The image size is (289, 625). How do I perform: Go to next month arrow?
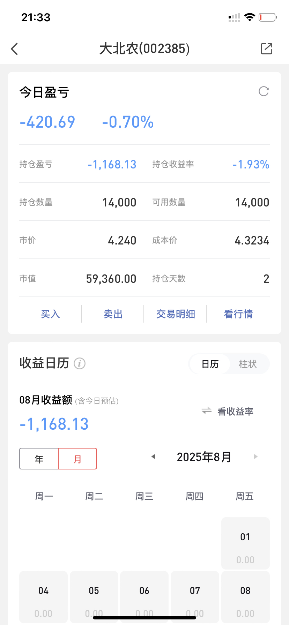click(256, 457)
